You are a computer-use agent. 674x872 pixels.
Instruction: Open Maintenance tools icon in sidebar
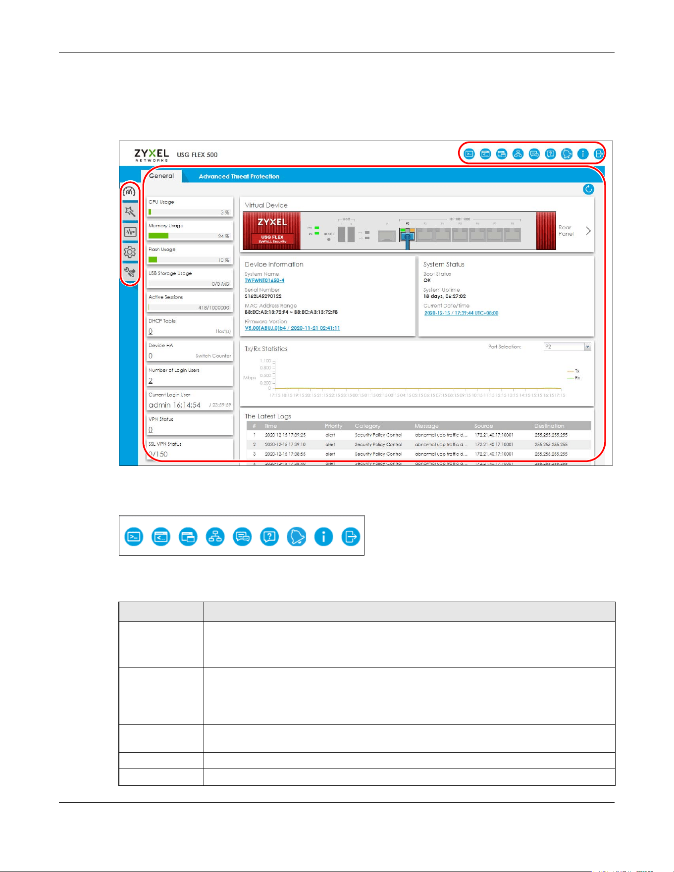(130, 272)
